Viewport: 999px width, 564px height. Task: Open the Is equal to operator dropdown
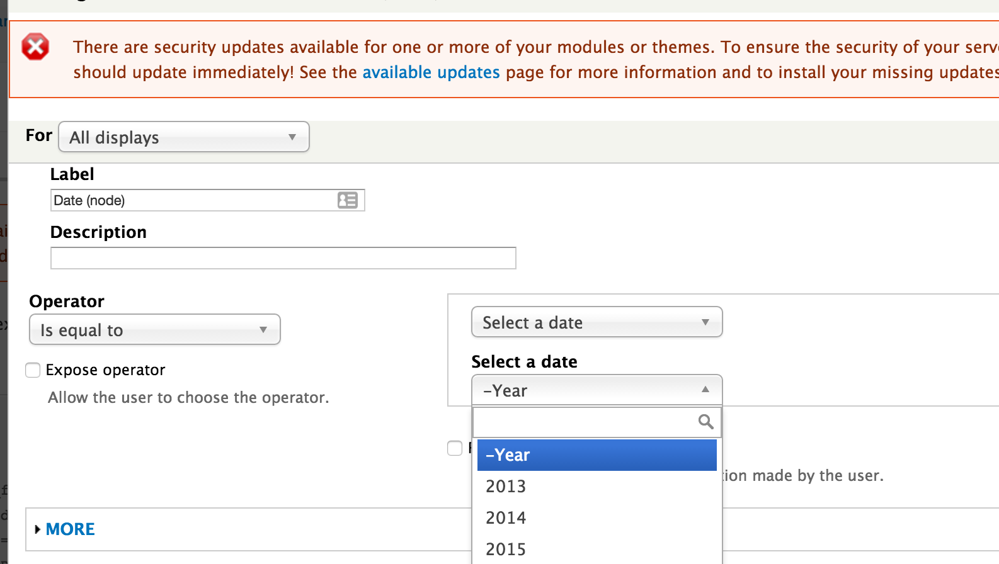pos(155,329)
